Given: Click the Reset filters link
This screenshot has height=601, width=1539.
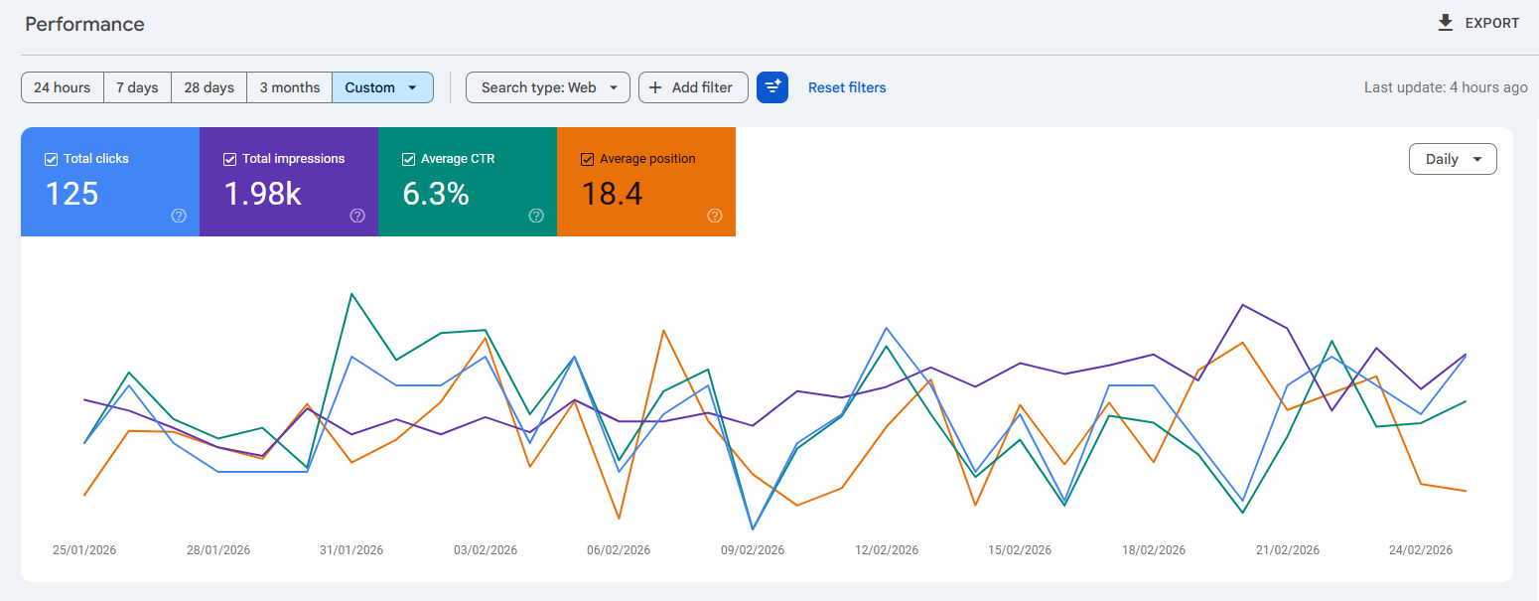Looking at the screenshot, I should click(846, 87).
